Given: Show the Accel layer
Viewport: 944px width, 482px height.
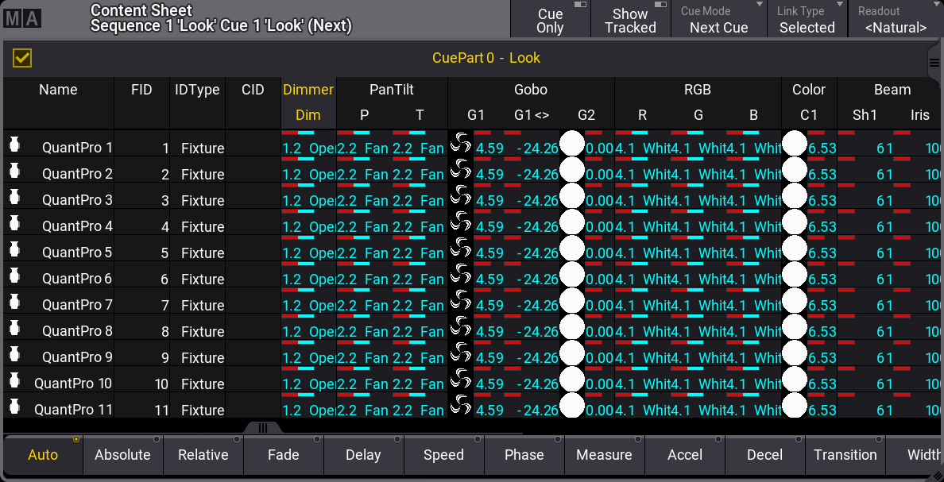Looking at the screenshot, I should (x=684, y=455).
